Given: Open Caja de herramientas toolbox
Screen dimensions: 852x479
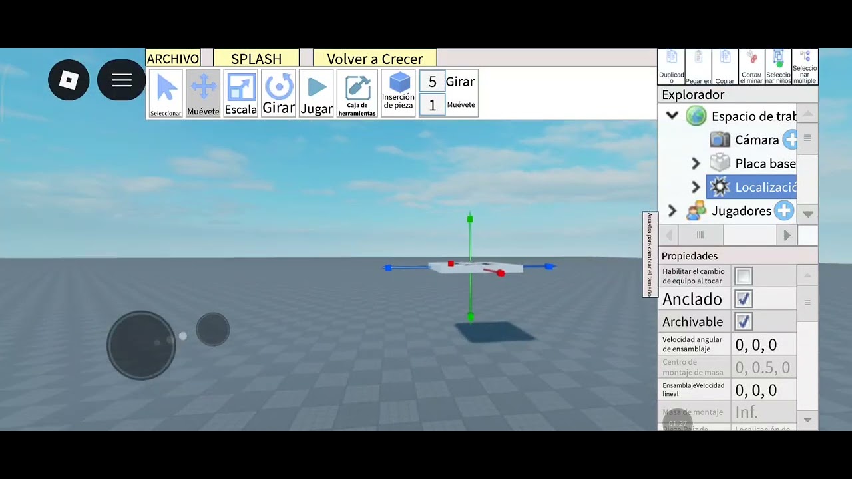Looking at the screenshot, I should [x=357, y=93].
